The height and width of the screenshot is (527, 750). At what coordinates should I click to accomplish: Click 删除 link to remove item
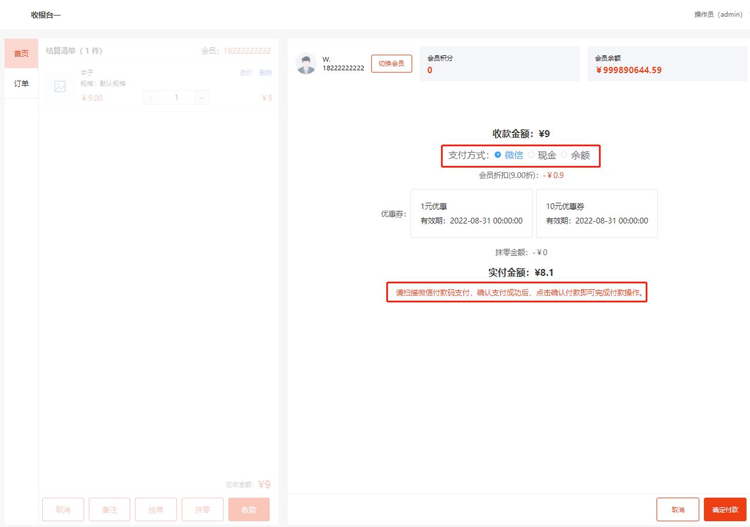click(x=265, y=73)
